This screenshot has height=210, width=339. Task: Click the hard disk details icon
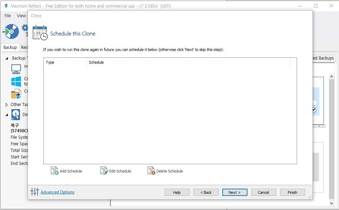pos(15,115)
